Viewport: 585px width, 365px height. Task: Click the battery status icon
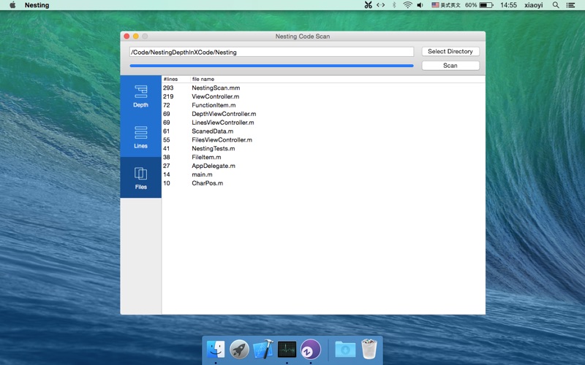486,5
